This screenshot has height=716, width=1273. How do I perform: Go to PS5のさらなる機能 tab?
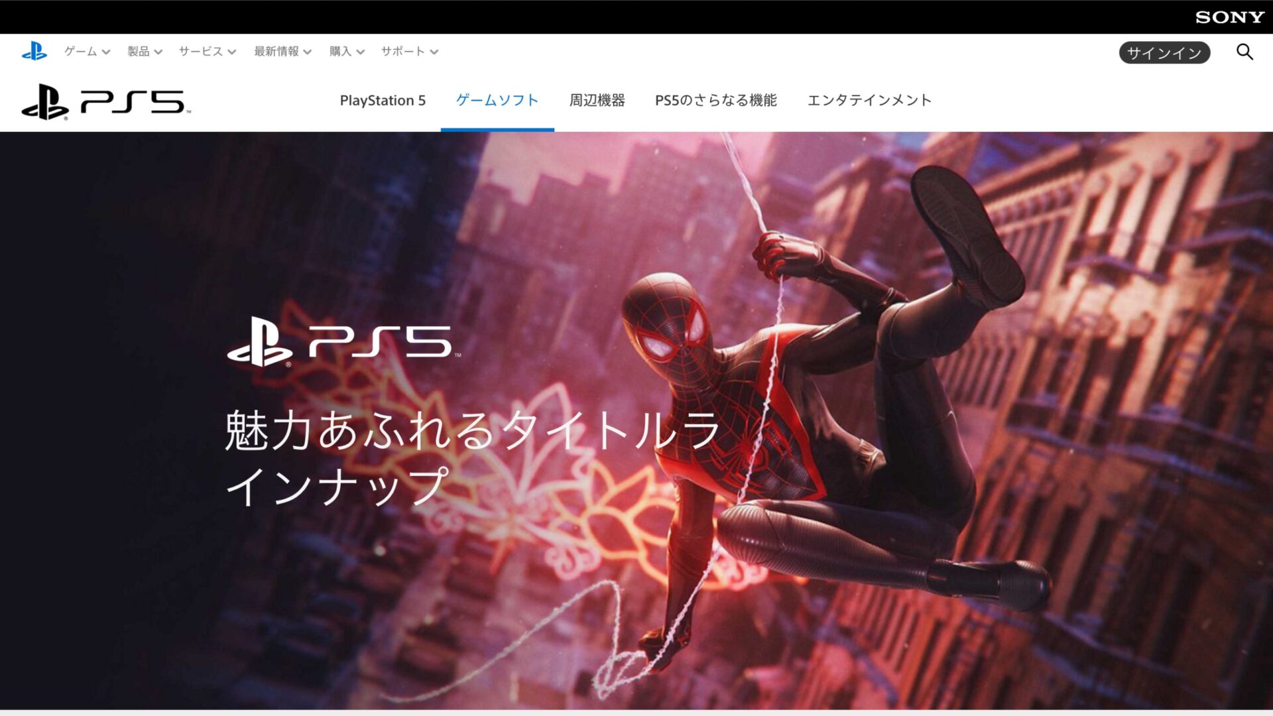[x=715, y=100]
